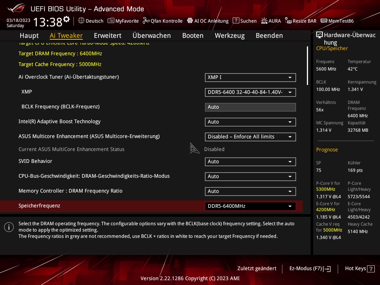Click the clock time 13:38
Image resolution: width=380 pixels, height=285 pixels.
tap(48, 22)
